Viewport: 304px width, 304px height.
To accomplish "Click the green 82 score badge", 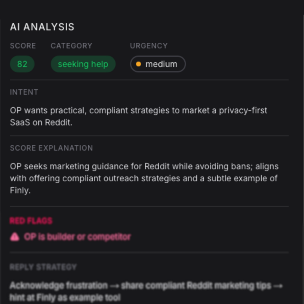I will click(22, 64).
